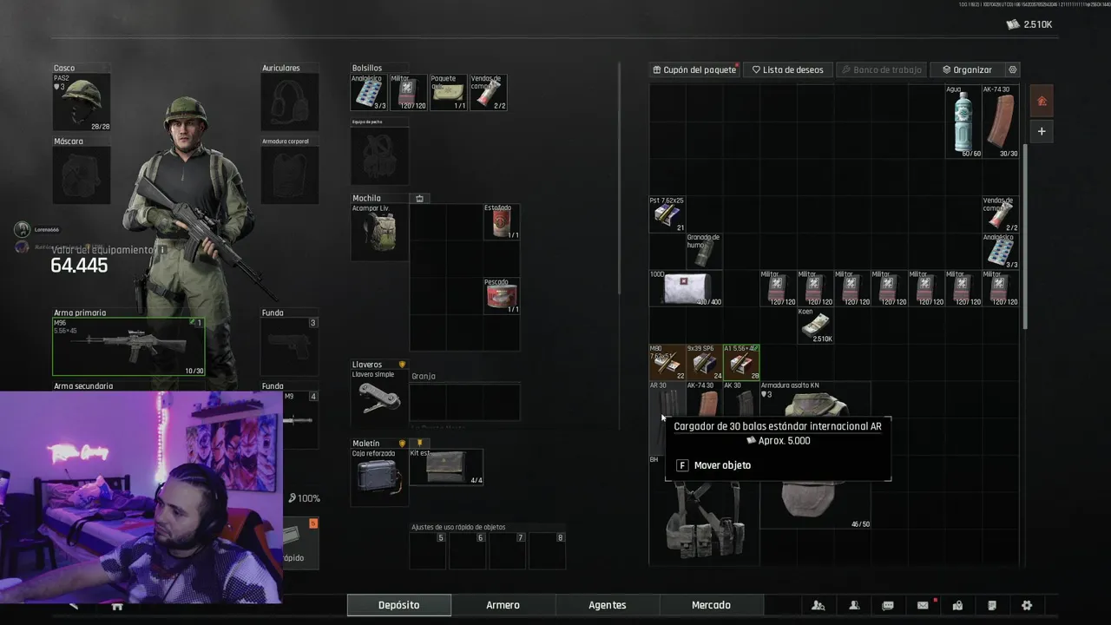Select the Acampar Liv. backpack in Mochila
Viewport: 1111px width, 625px height.
(380, 233)
